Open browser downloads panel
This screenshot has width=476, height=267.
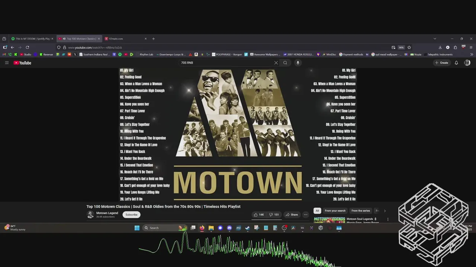pyautogui.click(x=440, y=47)
